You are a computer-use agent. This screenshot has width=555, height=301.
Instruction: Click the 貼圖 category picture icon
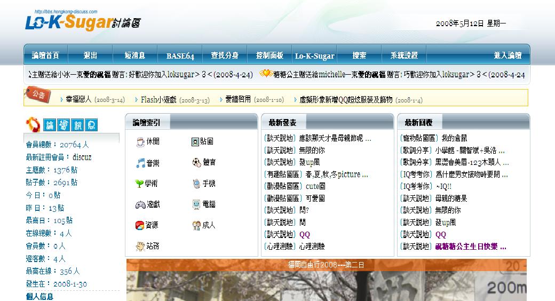pyautogui.click(x=195, y=142)
